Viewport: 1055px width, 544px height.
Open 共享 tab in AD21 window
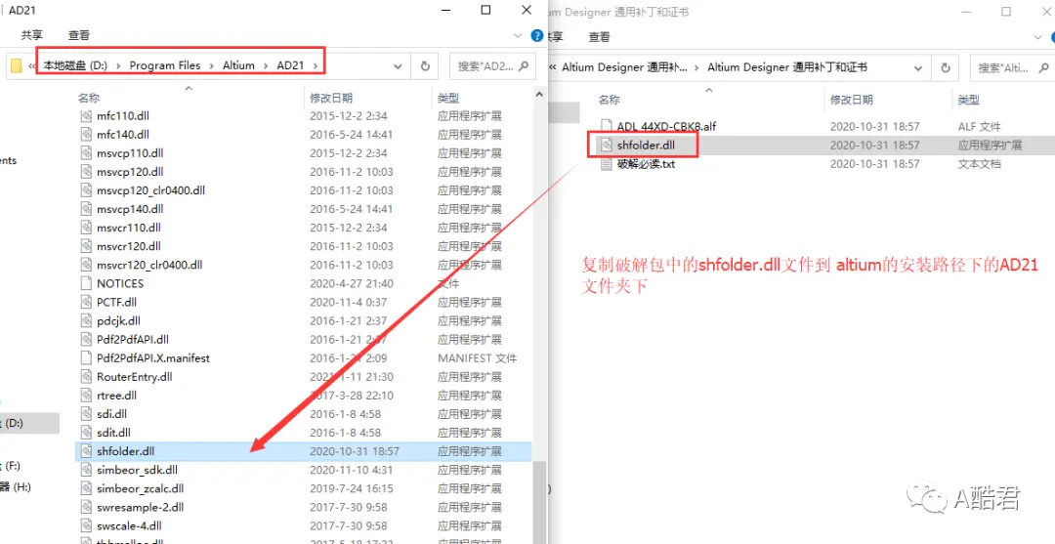click(x=31, y=35)
